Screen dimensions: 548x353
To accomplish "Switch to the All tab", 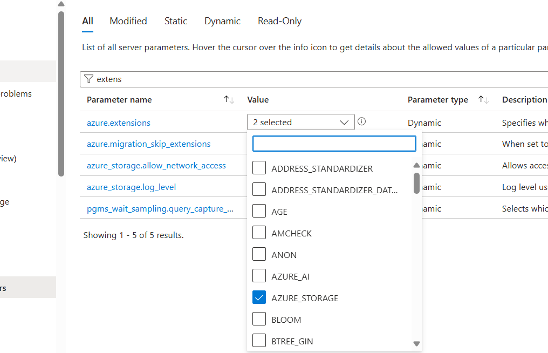I will tap(87, 21).
